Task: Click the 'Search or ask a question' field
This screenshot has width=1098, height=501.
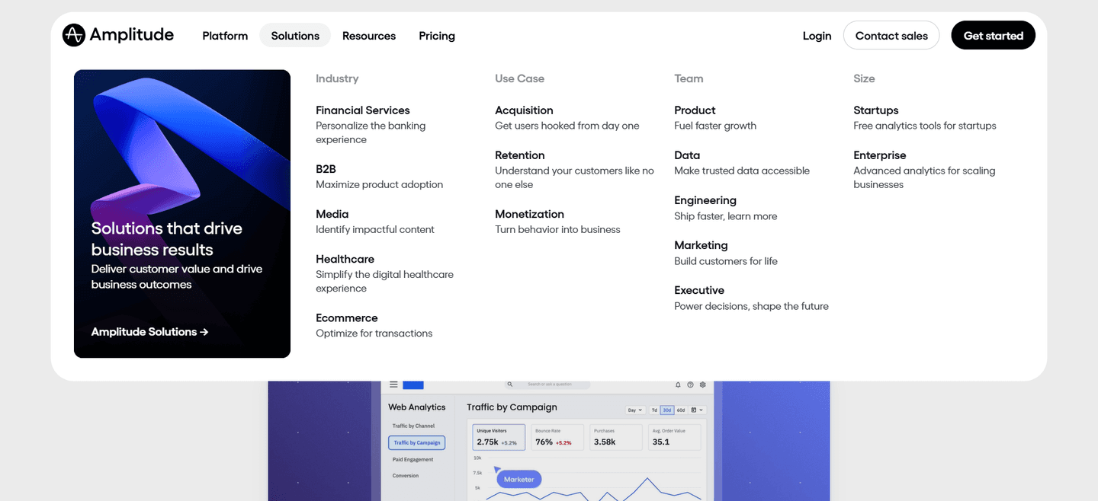Action: 549,385
